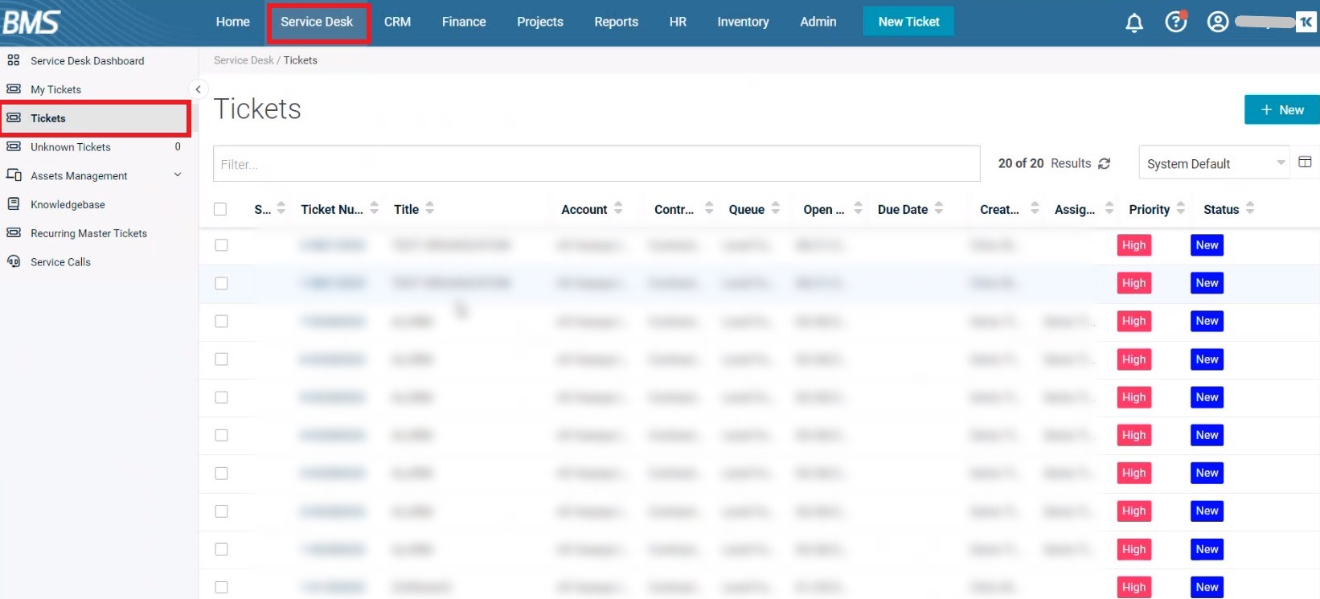
Task: Click the Service Calls headset icon
Action: [14, 261]
